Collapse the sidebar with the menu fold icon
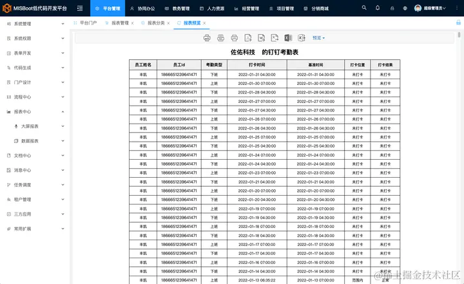 coord(80,8)
